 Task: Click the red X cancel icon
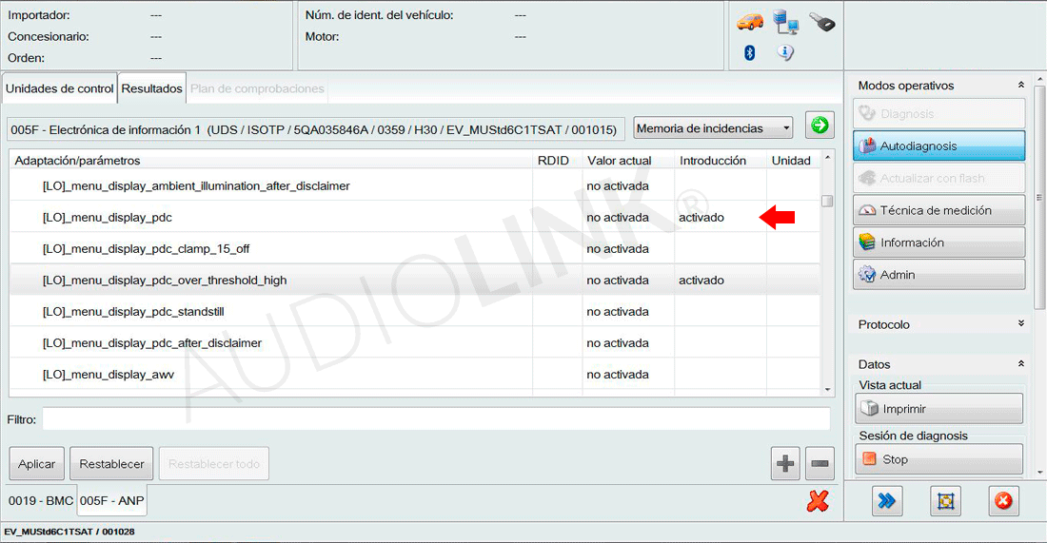click(817, 501)
